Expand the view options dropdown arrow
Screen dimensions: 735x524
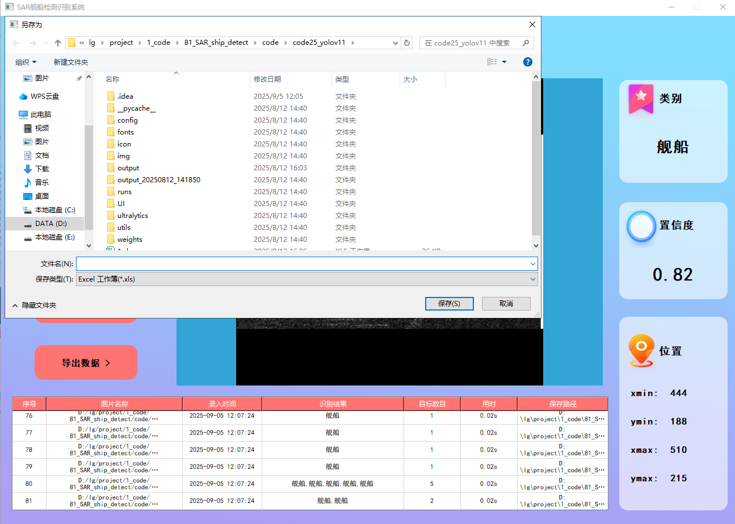coord(504,62)
